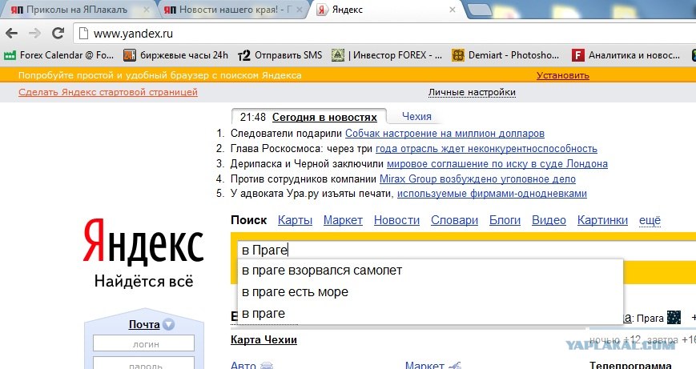The height and width of the screenshot is (369, 696).
Task: Click the пароль input field
Action: coord(143,363)
